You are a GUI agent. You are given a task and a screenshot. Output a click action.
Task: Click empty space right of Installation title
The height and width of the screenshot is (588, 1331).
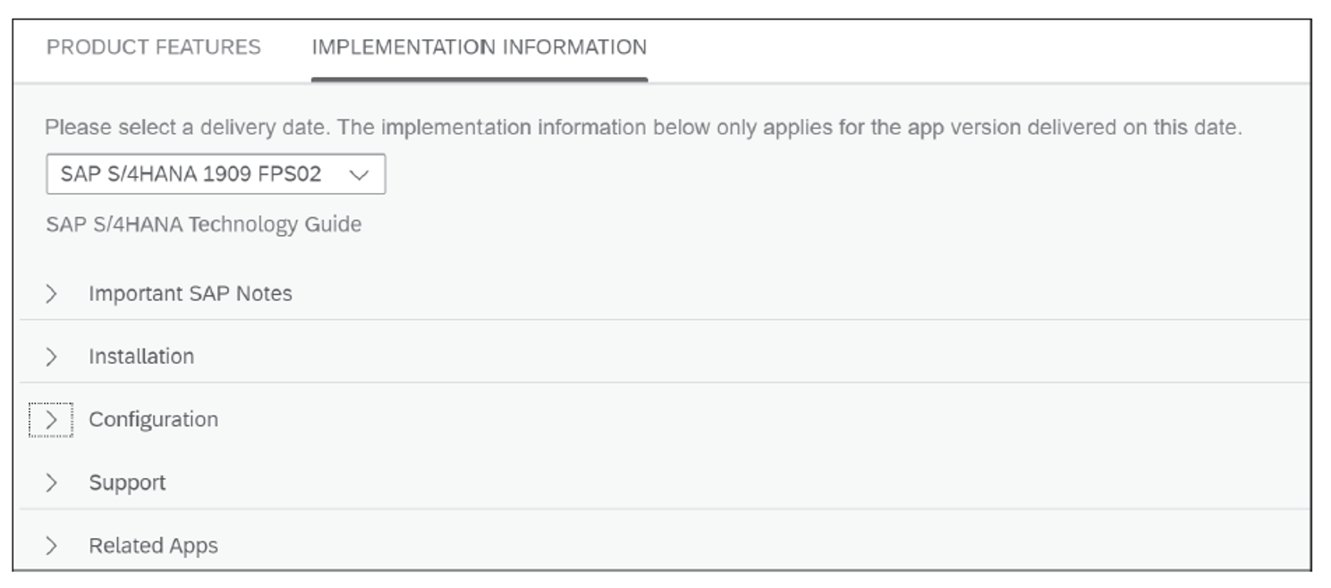[716, 357]
